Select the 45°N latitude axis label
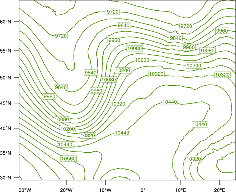Image resolution: width=236 pixels, height=192 pixels. point(6,103)
